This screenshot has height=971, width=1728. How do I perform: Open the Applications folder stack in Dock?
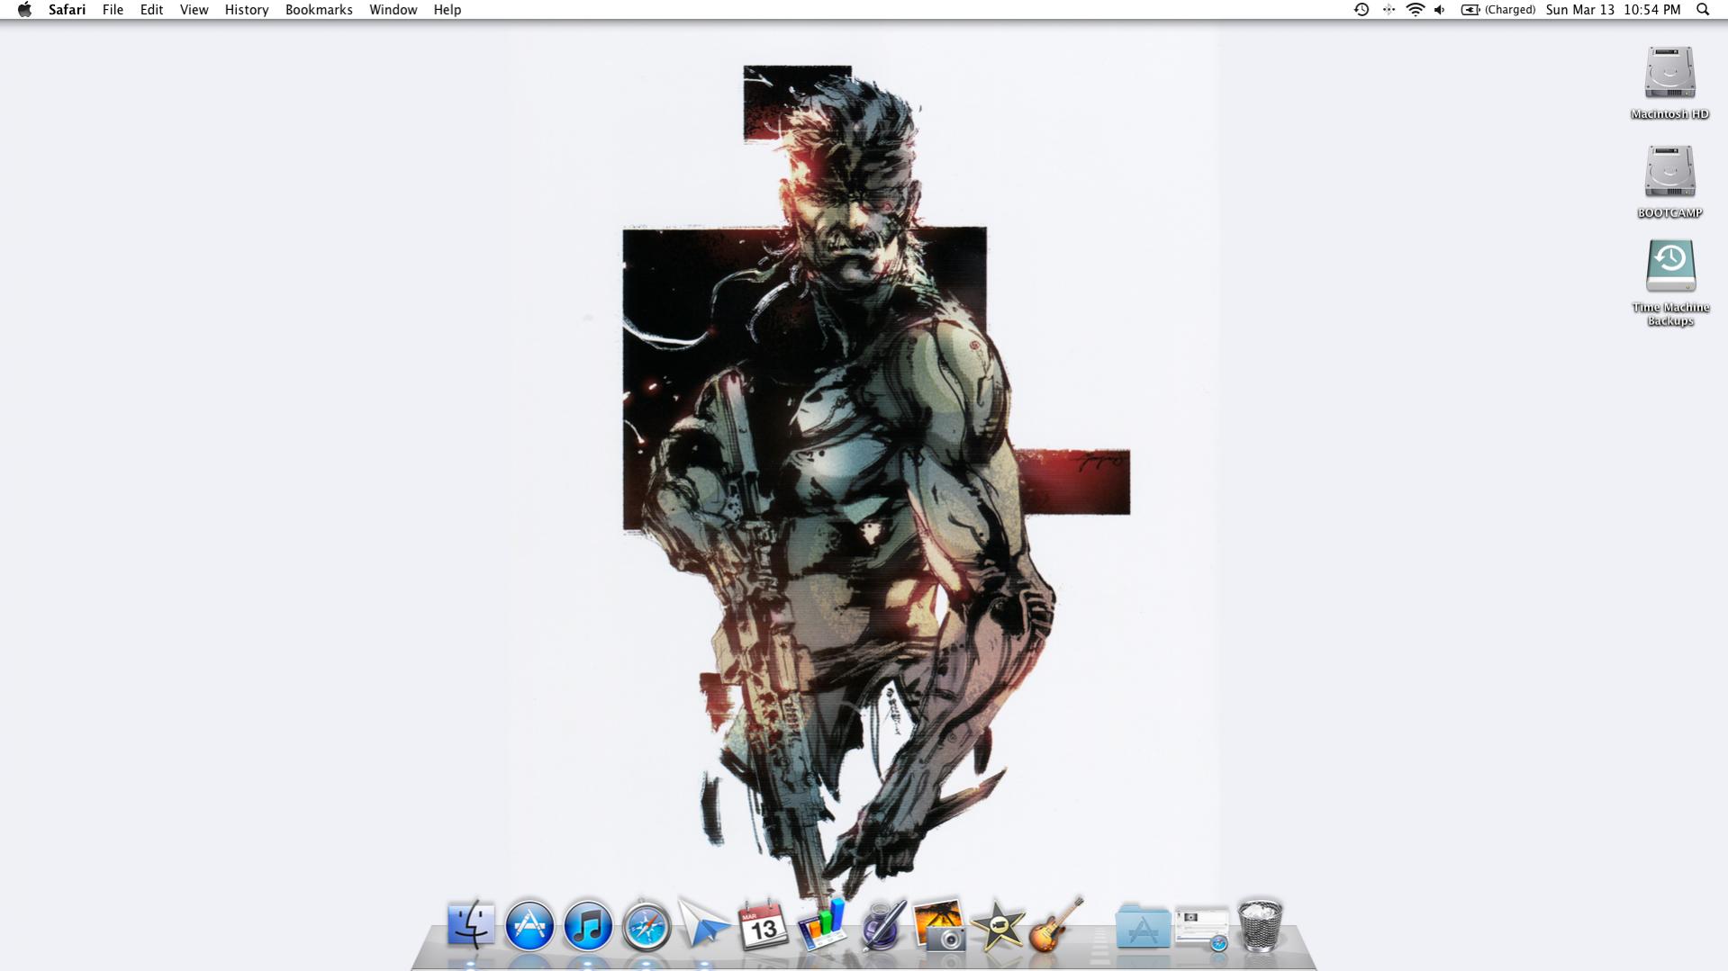(x=1143, y=926)
